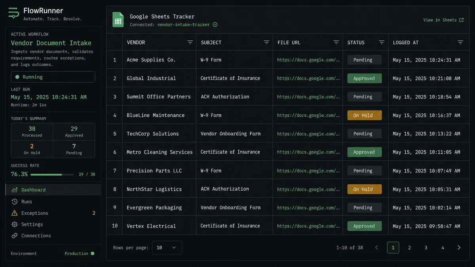Click the Last Run timestamp in sidebar
Image resolution: width=475 pixels, height=267 pixels.
[x=49, y=97]
